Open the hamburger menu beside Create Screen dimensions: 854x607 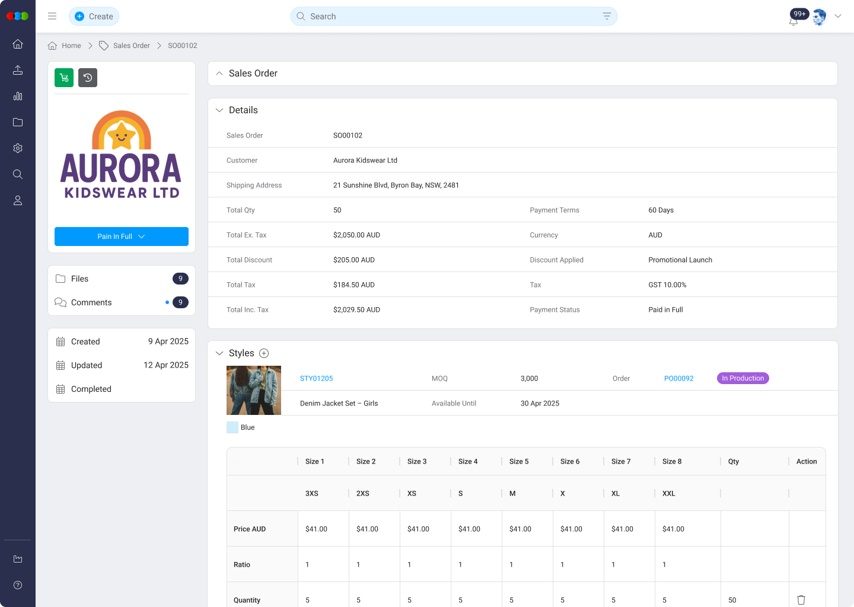(x=52, y=16)
